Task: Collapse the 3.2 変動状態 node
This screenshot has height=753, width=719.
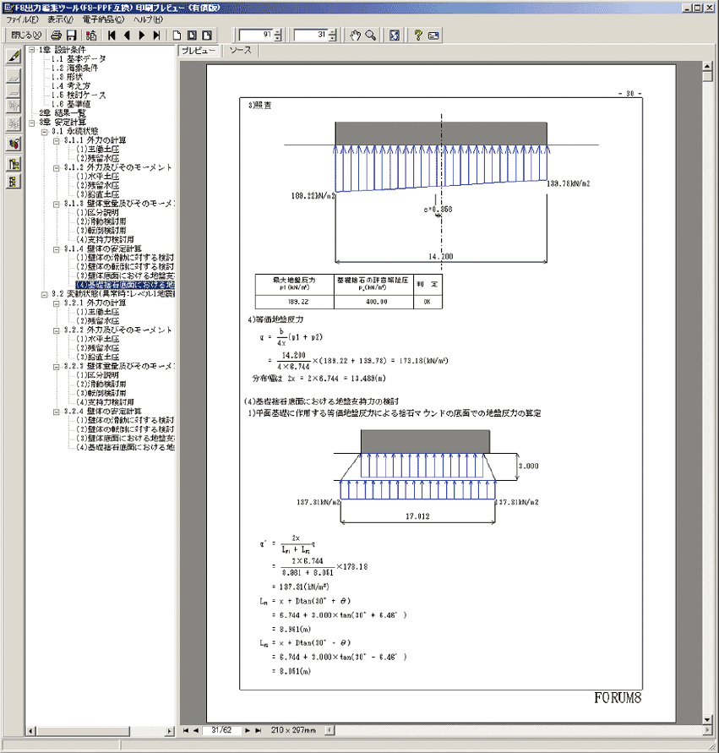Action: (x=45, y=294)
